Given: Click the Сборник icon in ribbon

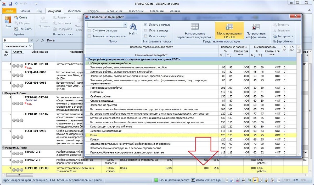Looking at the screenshot, I should click(x=16, y=23).
